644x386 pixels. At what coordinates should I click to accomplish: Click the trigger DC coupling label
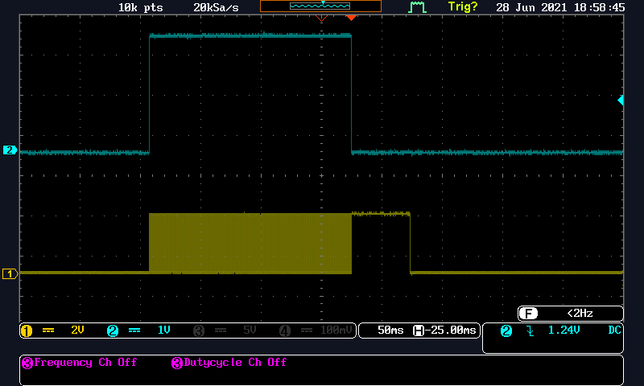point(614,331)
